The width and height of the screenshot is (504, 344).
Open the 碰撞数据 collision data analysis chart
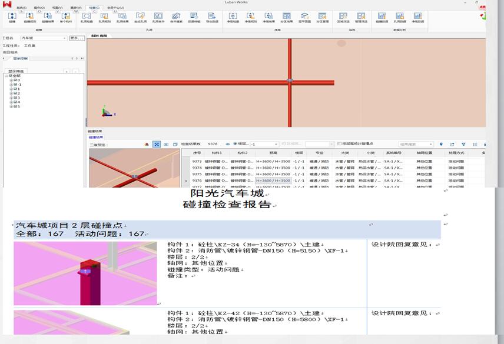pos(382,17)
